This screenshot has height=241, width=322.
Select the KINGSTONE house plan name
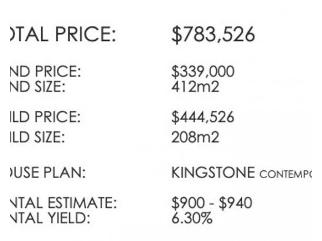[x=213, y=173]
